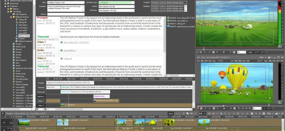Viewport: 285px width, 131px height.
Task: Click the diamond keyframe icon in Timeline toolbar
Action: (204, 114)
